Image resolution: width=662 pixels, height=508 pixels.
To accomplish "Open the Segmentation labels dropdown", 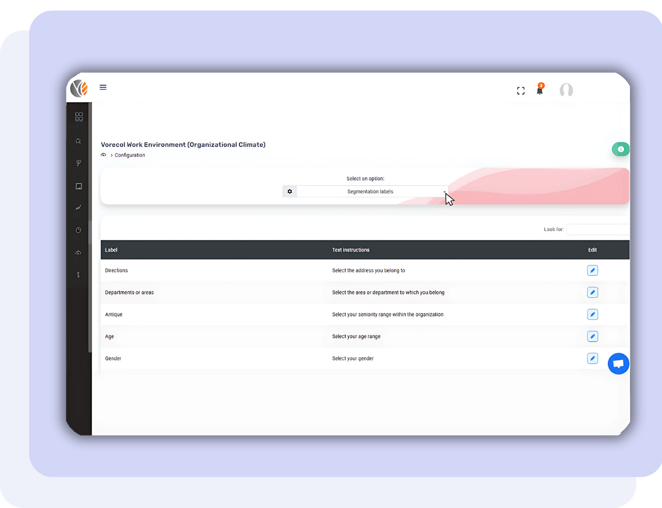I will (371, 191).
